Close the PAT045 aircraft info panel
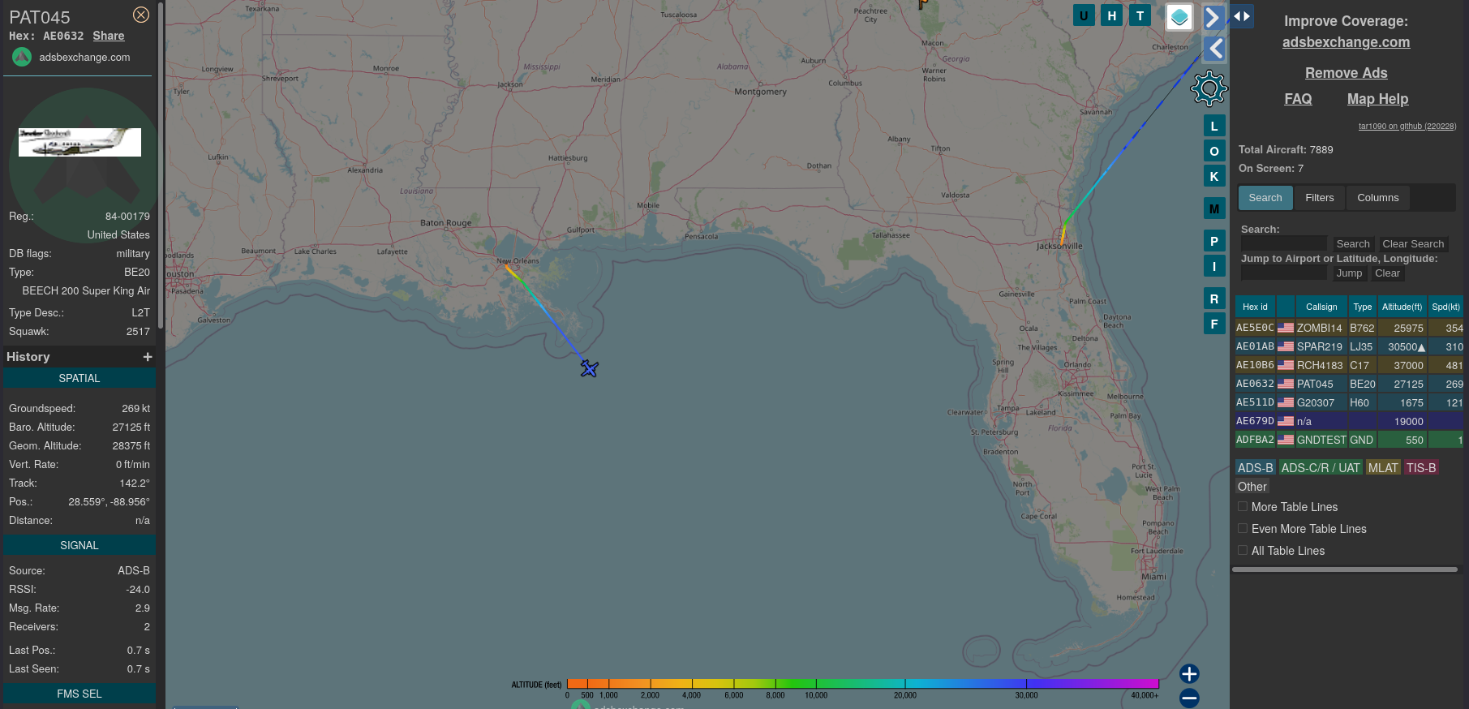The height and width of the screenshot is (709, 1469). tap(141, 15)
